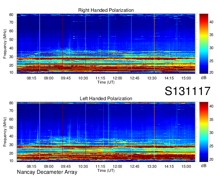The image size is (217, 176).
Task: Click the bottom spectrogram color bar
Action: (x=204, y=132)
